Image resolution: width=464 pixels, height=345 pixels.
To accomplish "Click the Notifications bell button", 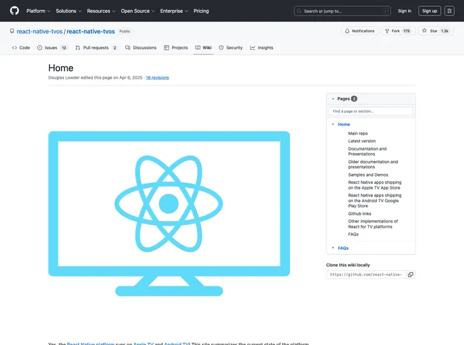I will tap(359, 31).
